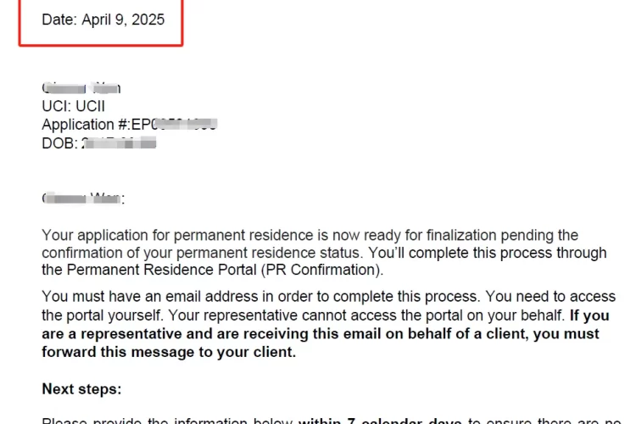Click the '(PR Confirmation)' text

[x=322, y=270]
